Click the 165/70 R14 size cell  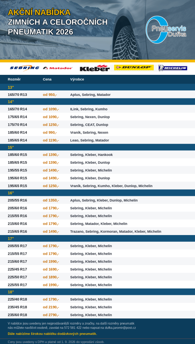pos(17,109)
